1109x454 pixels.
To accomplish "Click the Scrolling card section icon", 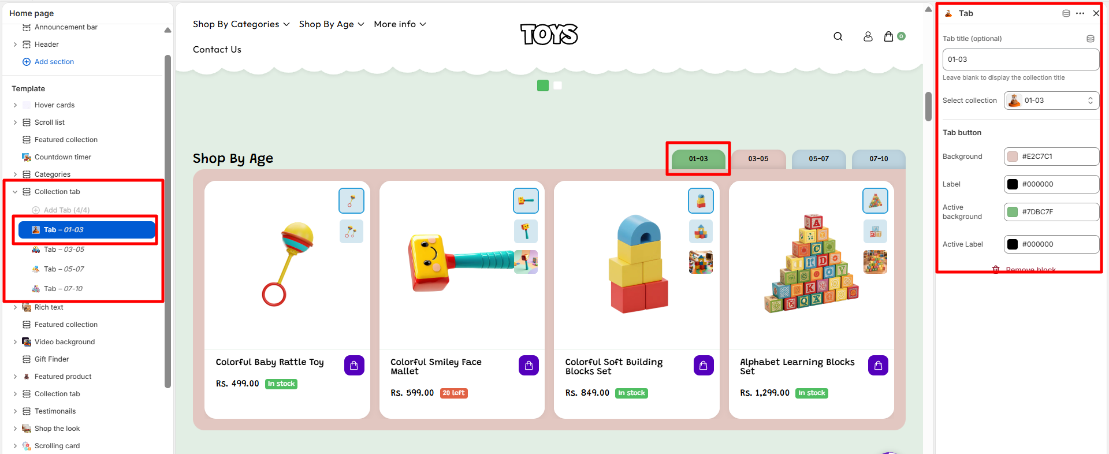I will [x=27, y=446].
